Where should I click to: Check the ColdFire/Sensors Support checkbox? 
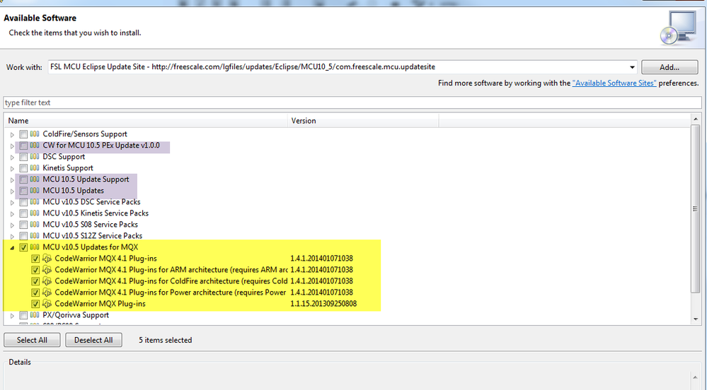pos(23,134)
